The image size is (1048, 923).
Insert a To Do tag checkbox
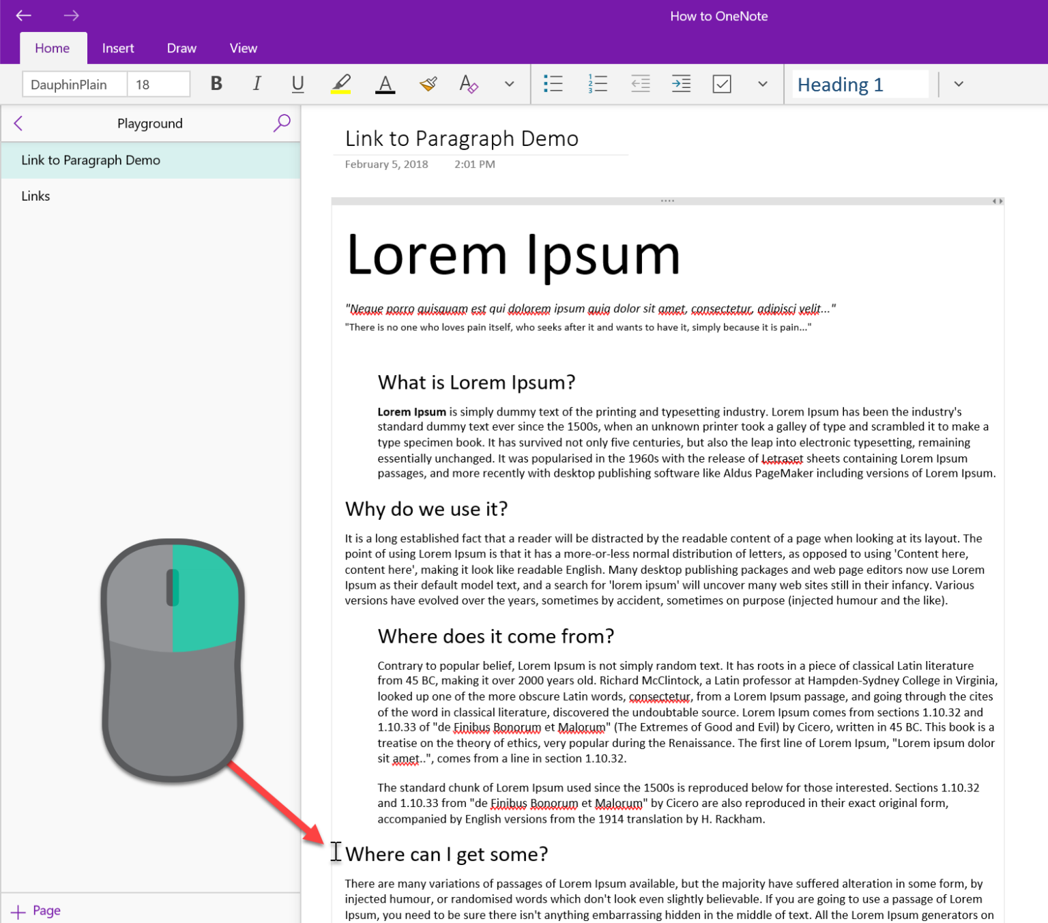tap(722, 83)
